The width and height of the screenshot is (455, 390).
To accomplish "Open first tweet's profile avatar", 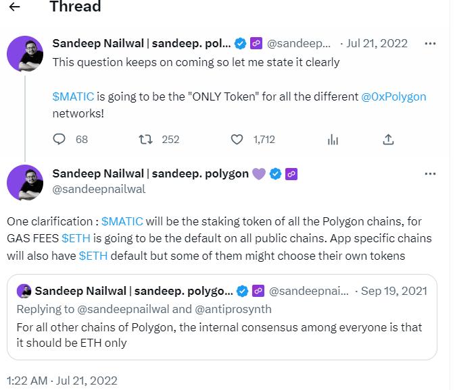I will pyautogui.click(x=25, y=53).
